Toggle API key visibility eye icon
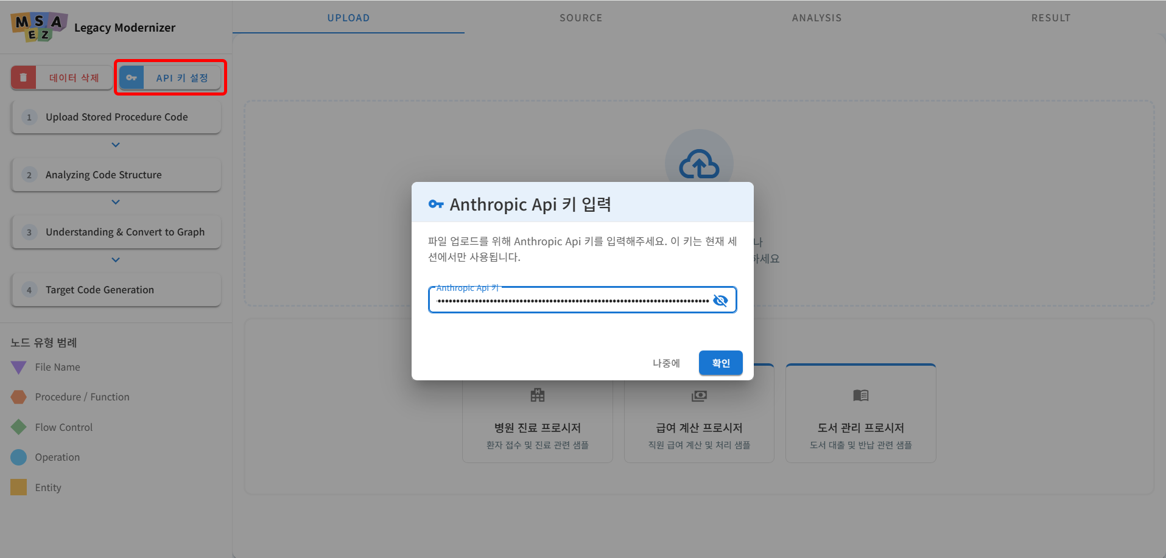This screenshot has height=558, width=1166. [x=720, y=301]
